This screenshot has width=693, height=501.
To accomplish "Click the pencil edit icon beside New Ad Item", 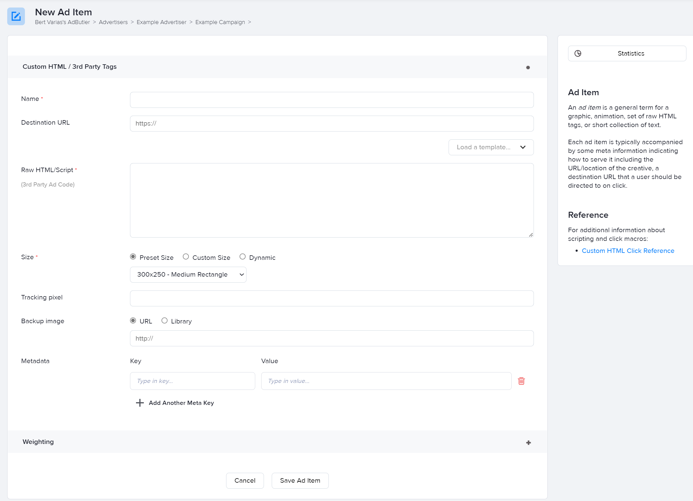I will tap(16, 17).
